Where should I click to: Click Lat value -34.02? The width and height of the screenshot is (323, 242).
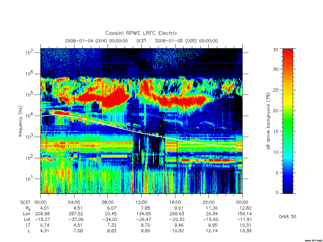click(109, 219)
